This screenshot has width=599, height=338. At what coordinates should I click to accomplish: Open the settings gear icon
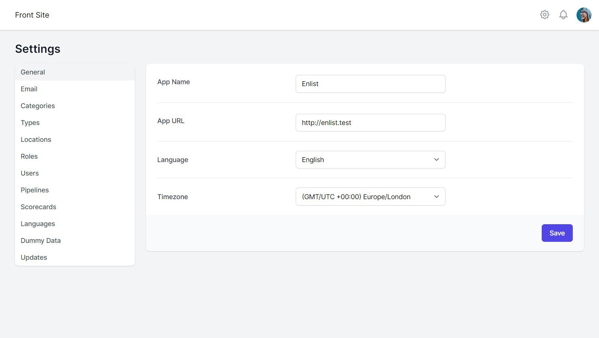pos(545,15)
